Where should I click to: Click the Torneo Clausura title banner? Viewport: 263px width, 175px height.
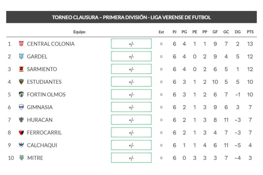(x=131, y=17)
